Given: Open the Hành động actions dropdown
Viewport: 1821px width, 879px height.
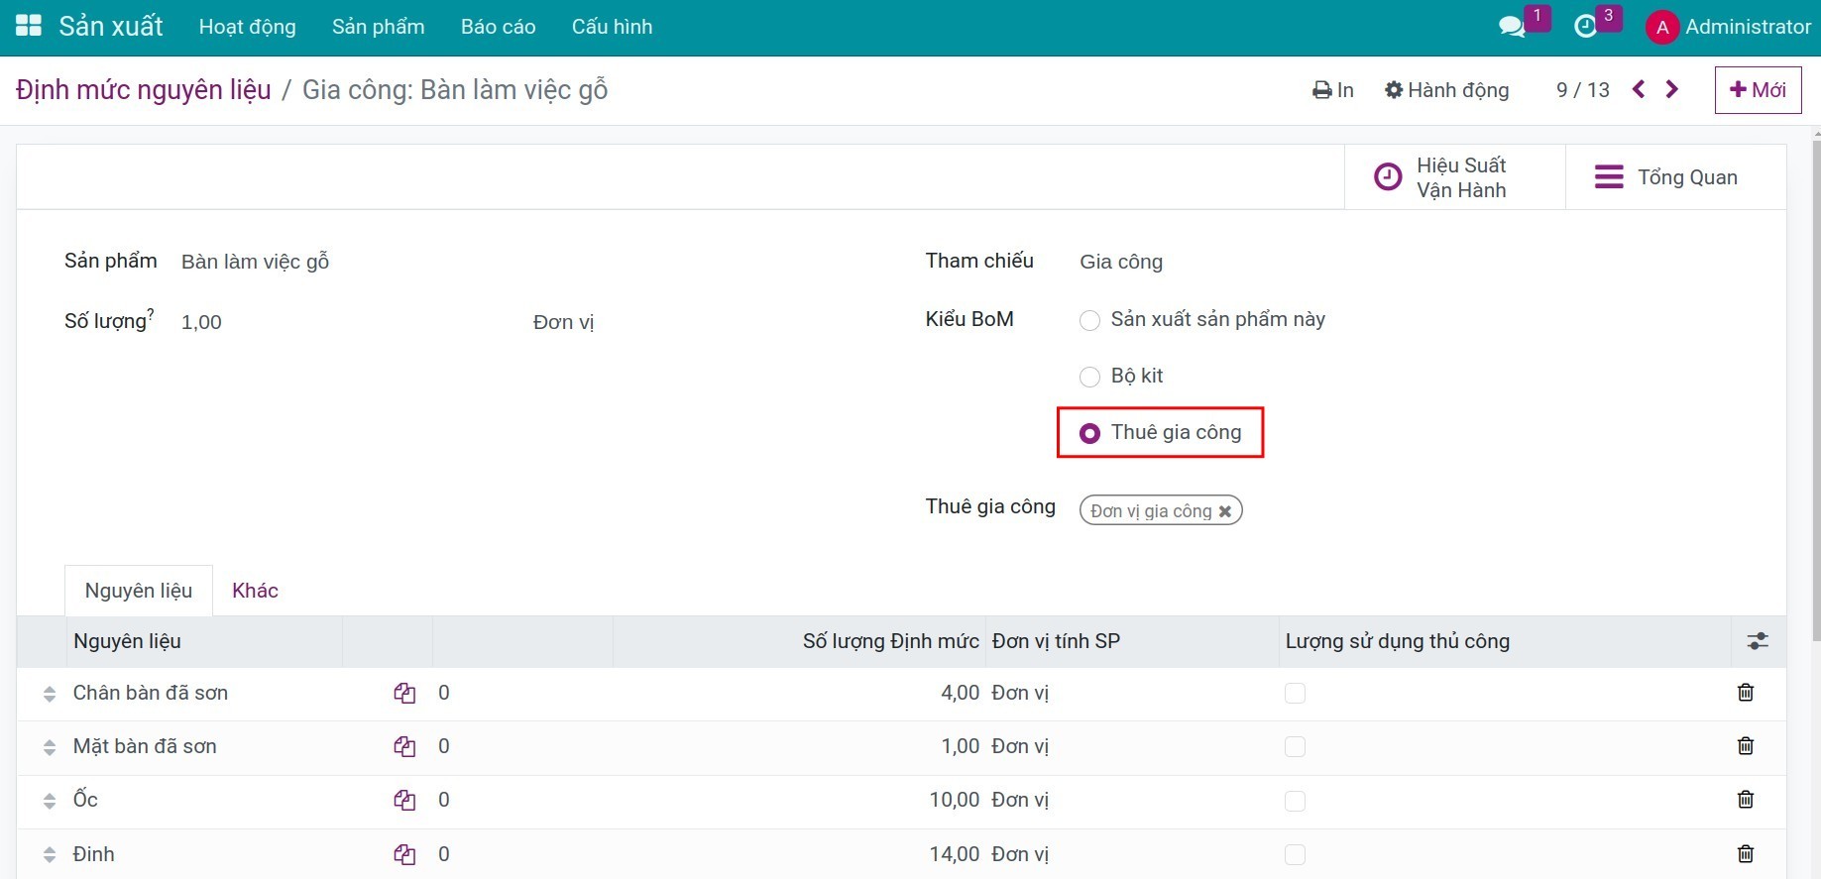Looking at the screenshot, I should [x=1446, y=90].
